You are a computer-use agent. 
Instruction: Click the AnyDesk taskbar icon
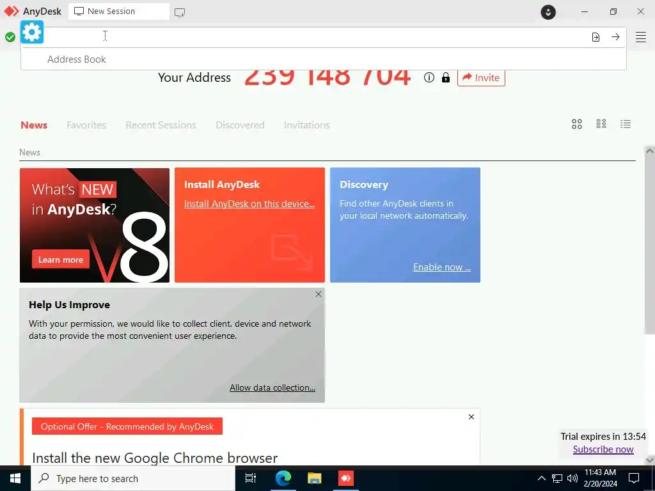(346, 478)
